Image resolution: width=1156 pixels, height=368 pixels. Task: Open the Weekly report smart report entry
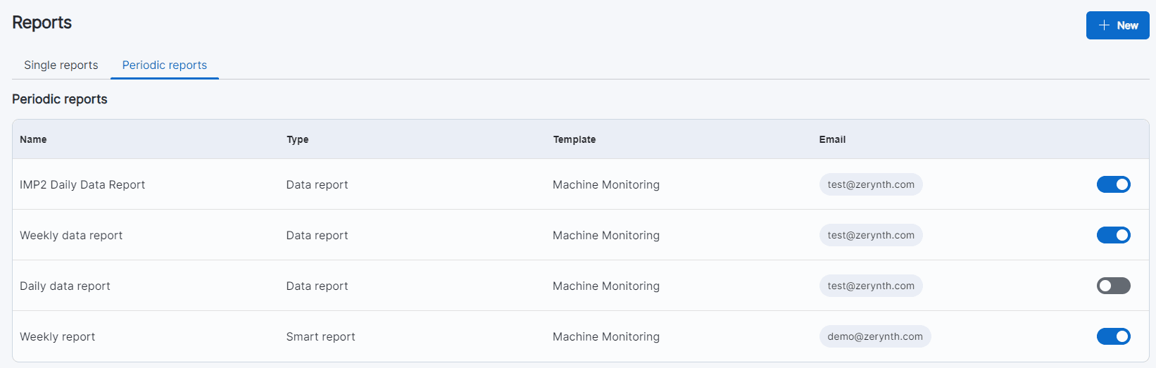[58, 336]
